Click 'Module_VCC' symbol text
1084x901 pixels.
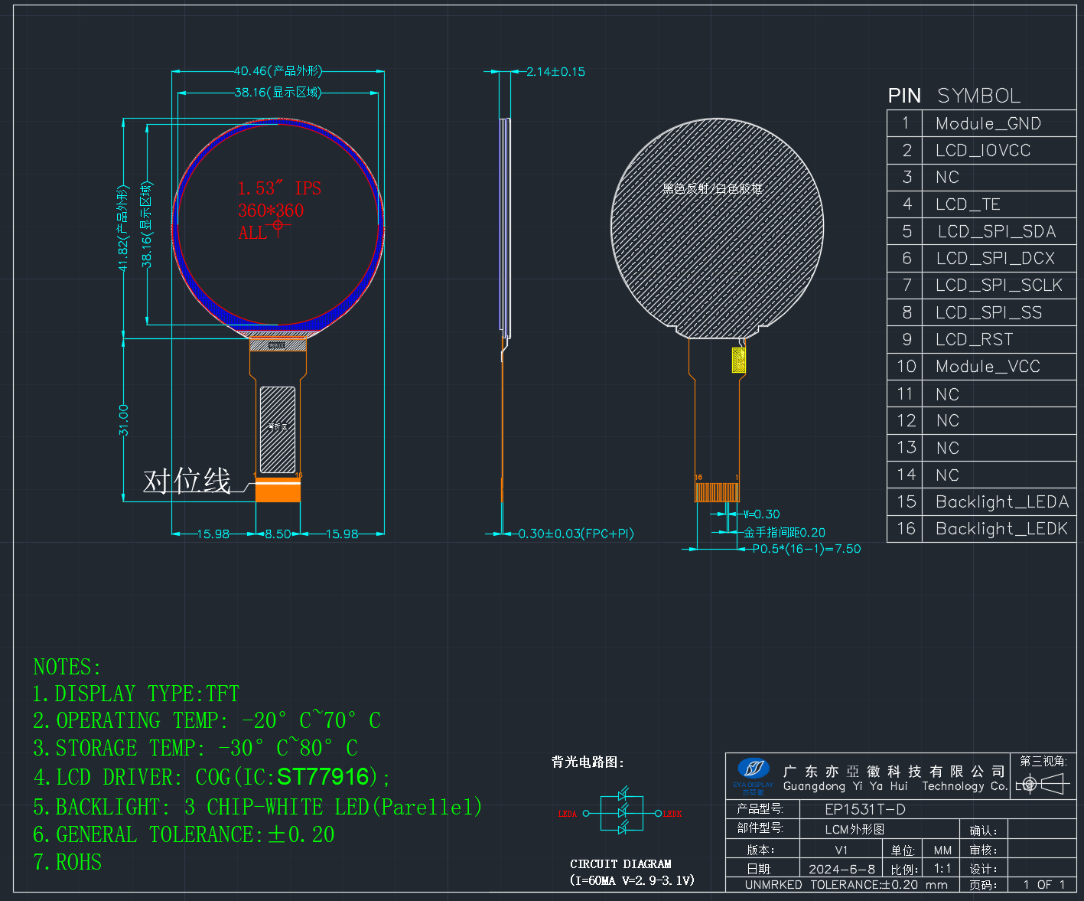pos(988,367)
